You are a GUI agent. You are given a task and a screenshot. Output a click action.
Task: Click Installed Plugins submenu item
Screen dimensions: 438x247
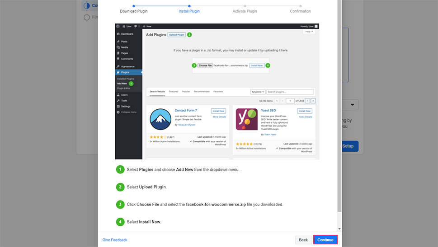125,79
